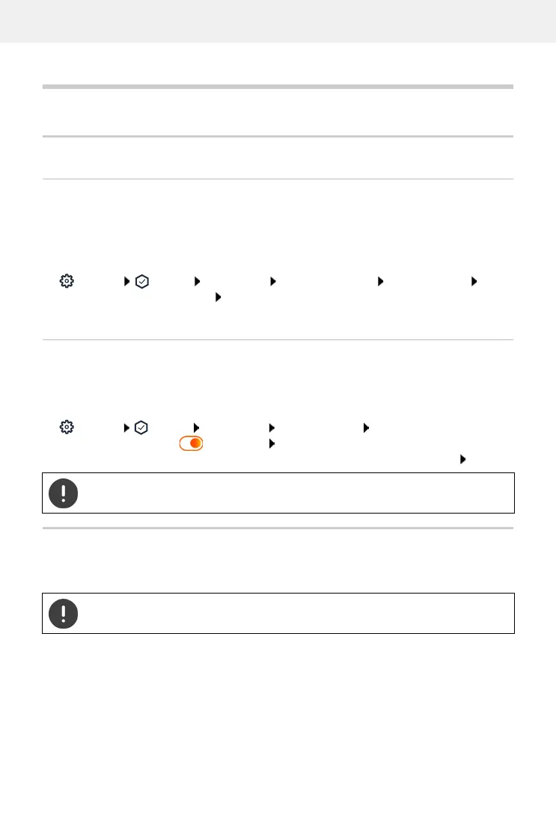Select the hexagon checkmark icon in the upper path
This screenshot has height=826, width=556.
click(143, 281)
